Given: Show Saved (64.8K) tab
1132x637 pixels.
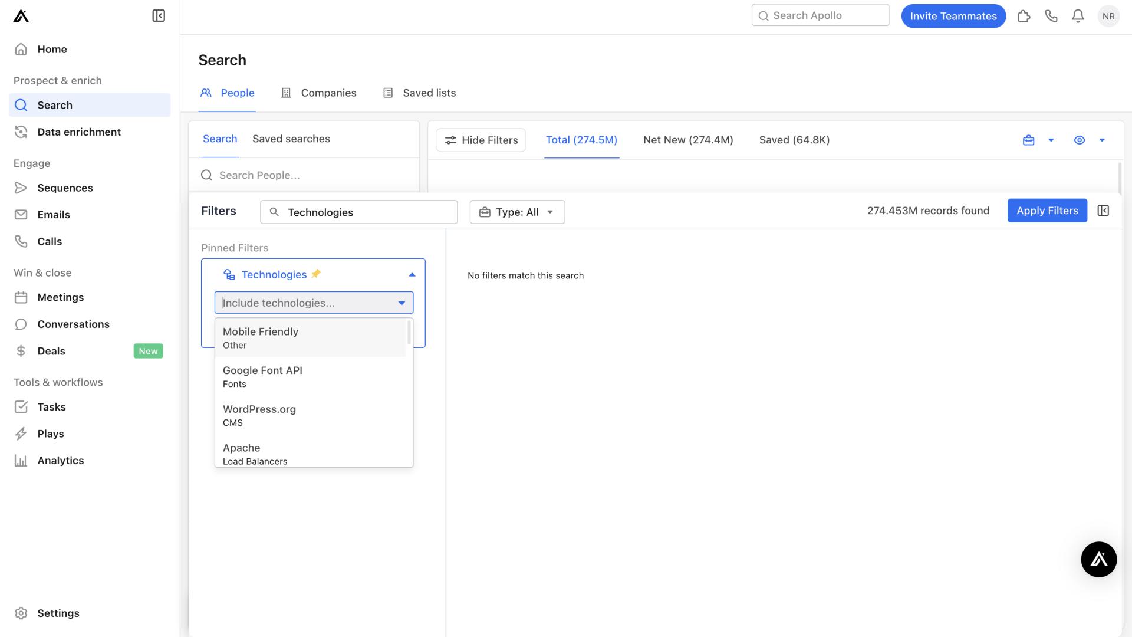Looking at the screenshot, I should tap(794, 140).
